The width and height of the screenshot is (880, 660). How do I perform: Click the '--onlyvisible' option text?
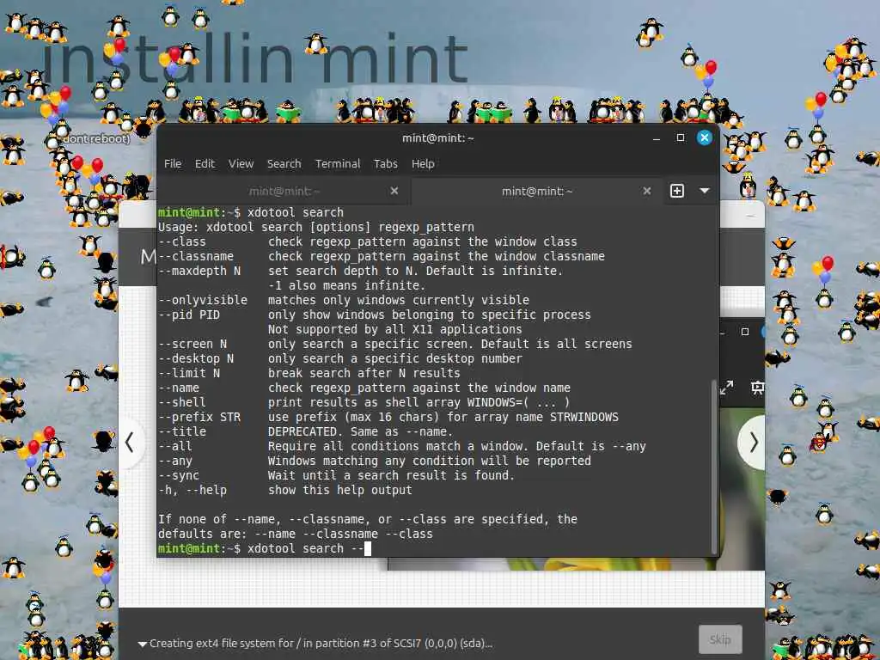pyautogui.click(x=203, y=300)
